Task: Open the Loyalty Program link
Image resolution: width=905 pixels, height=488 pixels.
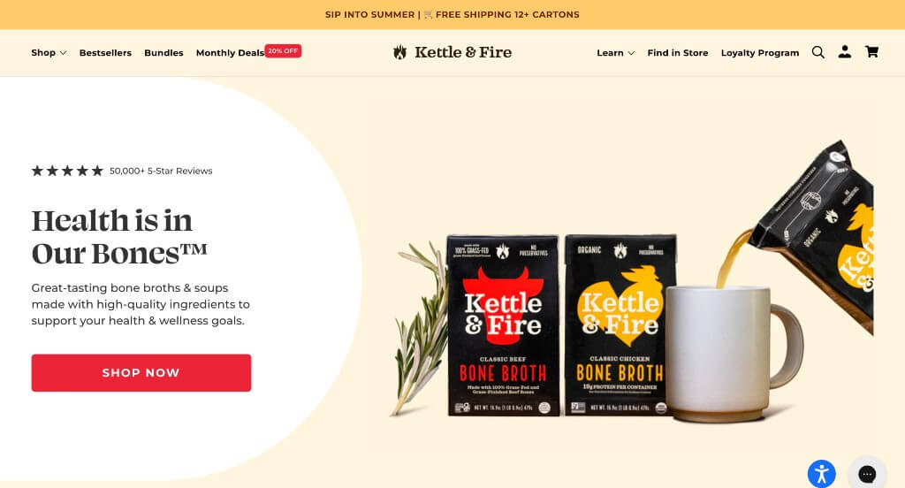Action: pos(759,52)
